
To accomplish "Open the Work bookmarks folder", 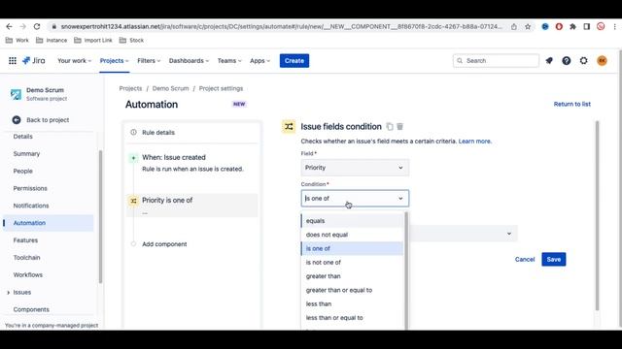I will 17,41.
